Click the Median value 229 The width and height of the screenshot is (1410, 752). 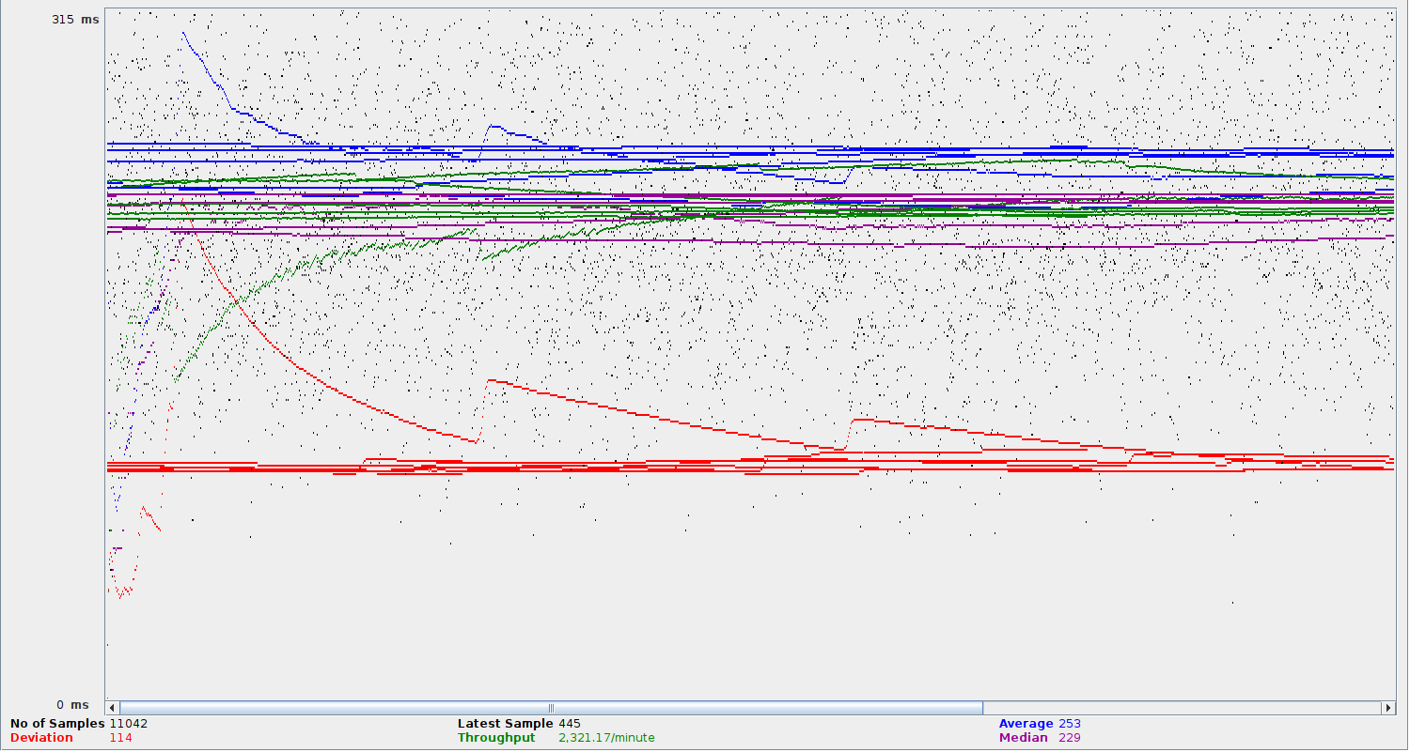(1070, 738)
